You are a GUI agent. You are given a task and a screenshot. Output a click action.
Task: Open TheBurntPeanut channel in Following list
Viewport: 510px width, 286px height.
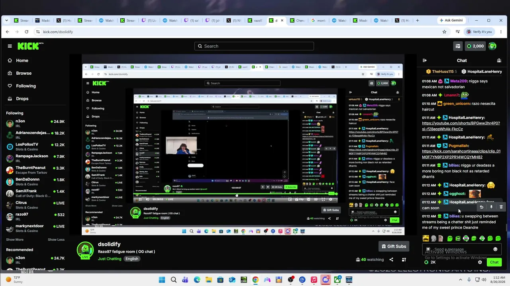[35, 170]
